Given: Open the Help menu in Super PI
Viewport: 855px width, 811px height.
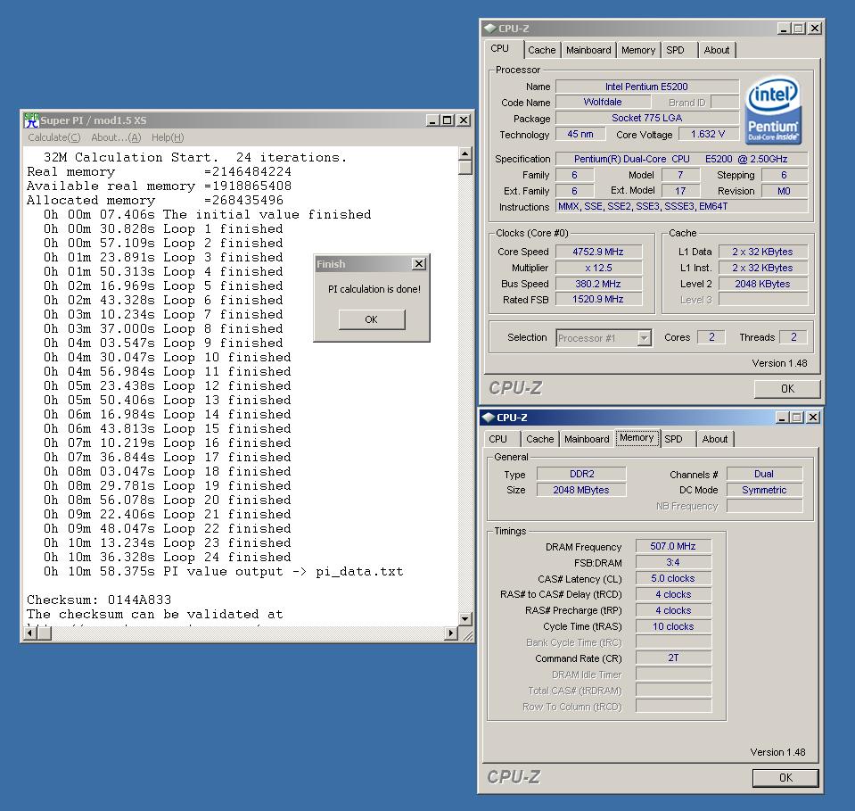Looking at the screenshot, I should point(168,137).
